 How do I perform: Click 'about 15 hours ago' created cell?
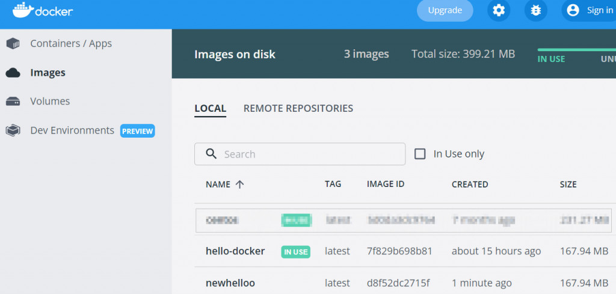click(496, 251)
